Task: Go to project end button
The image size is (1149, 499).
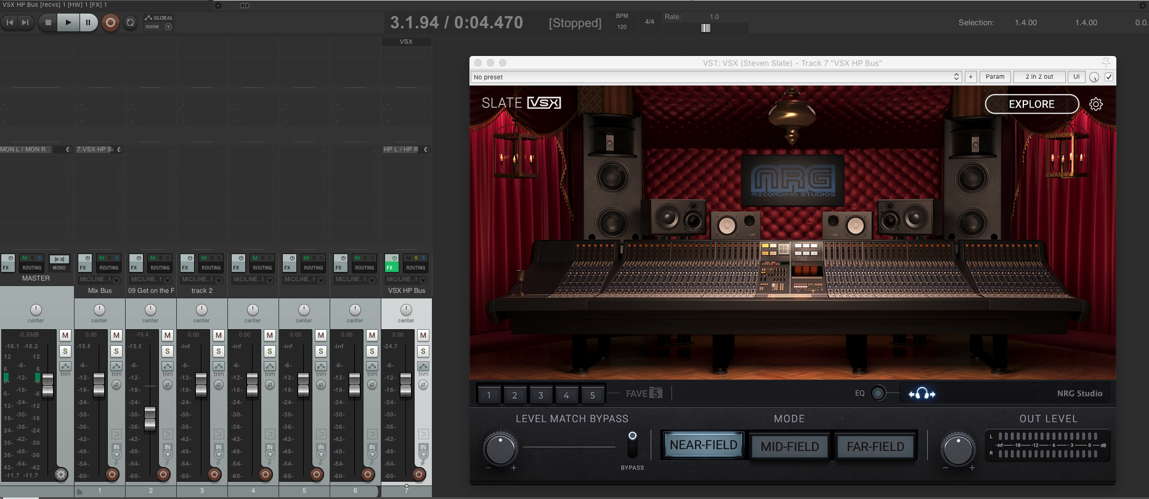Action: [25, 23]
